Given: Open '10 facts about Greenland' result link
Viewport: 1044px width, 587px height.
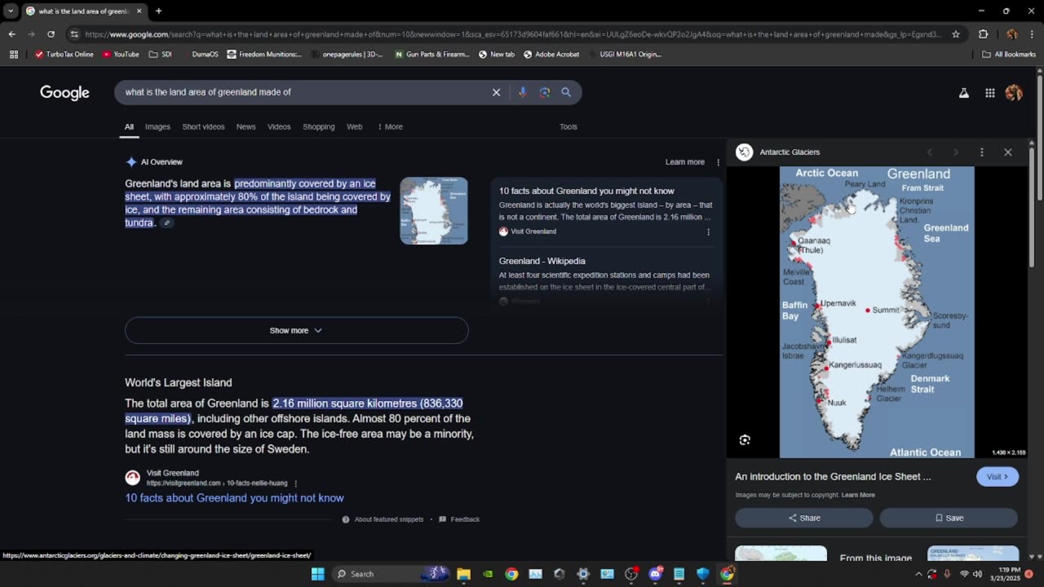Looking at the screenshot, I should click(234, 498).
